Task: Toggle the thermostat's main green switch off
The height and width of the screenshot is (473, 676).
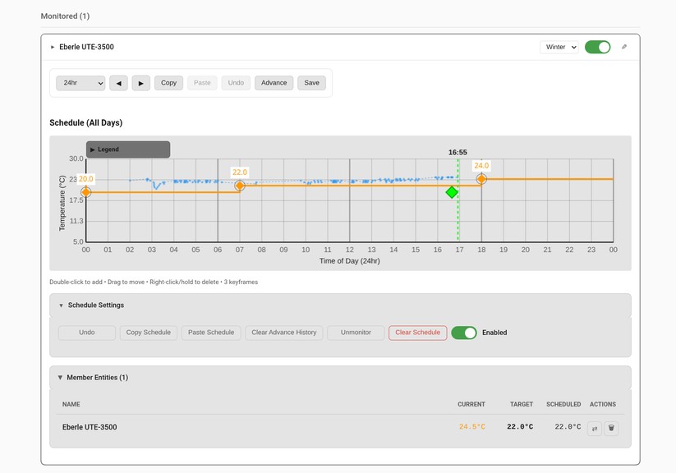Action: point(597,47)
